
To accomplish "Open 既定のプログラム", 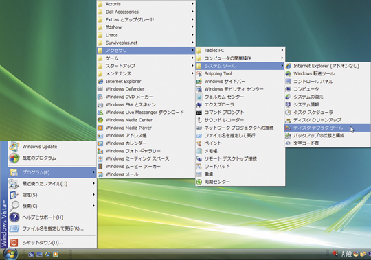I will point(52,158).
